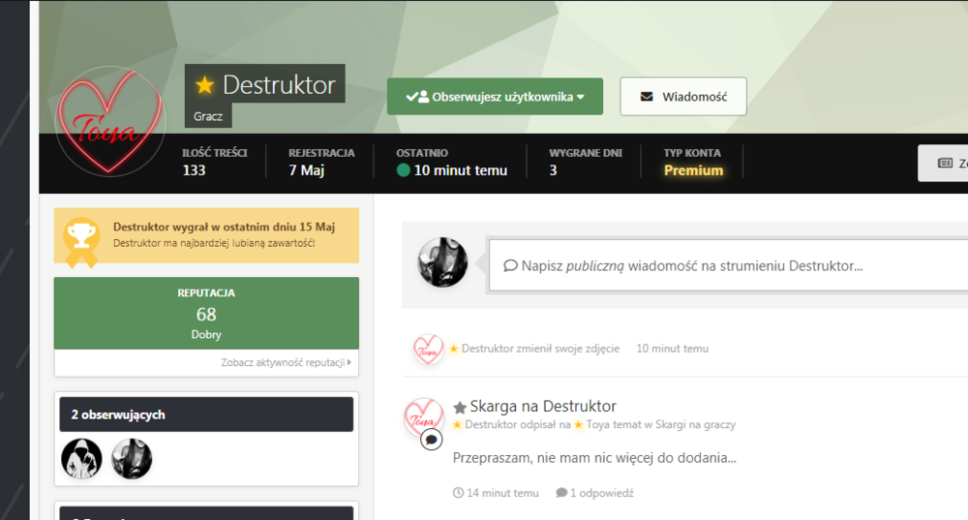
Task: Click Destruktor name in photo change entry
Action: 488,349
